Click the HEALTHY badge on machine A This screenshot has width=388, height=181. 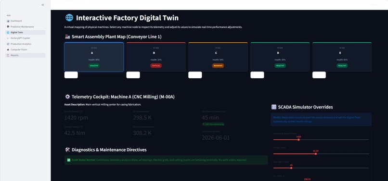[x=94, y=66]
